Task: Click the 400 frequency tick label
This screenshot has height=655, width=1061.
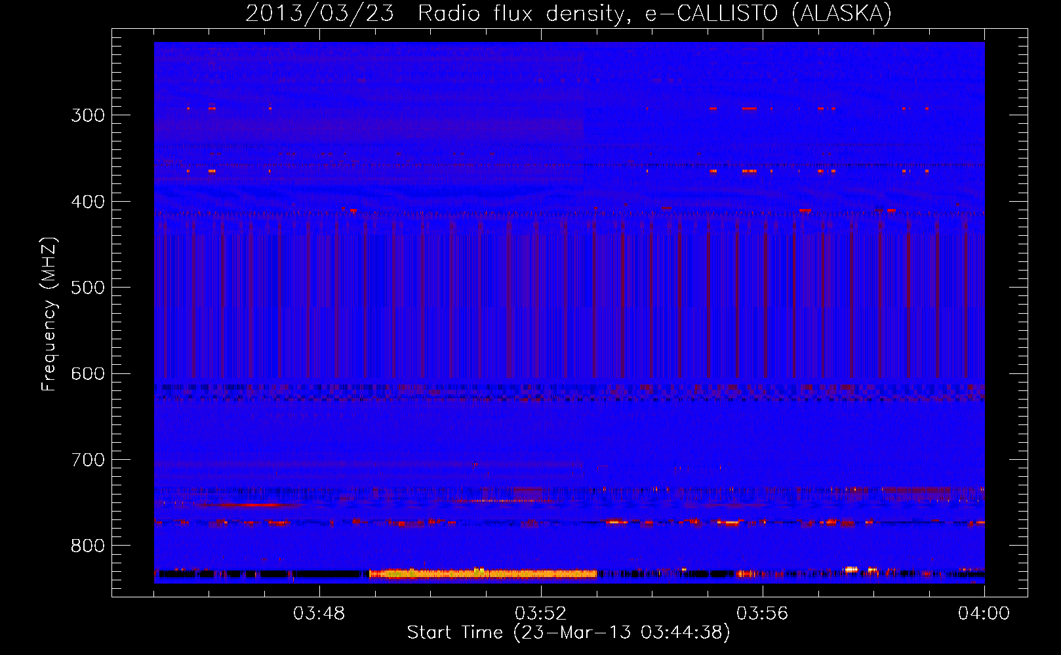Action: click(x=88, y=202)
